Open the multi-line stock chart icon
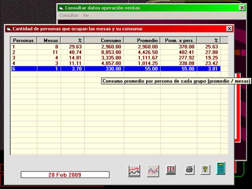The image size is (252, 189). pos(134,171)
